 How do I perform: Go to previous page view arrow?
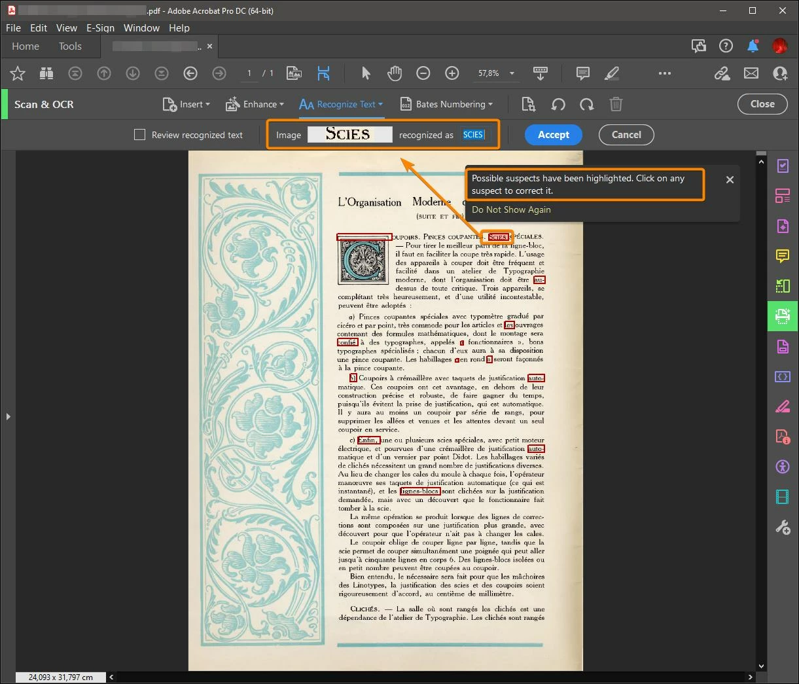pyautogui.click(x=190, y=73)
